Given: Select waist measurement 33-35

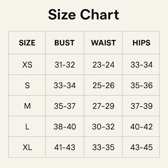Looking at the screenshot, I should 103,147.
